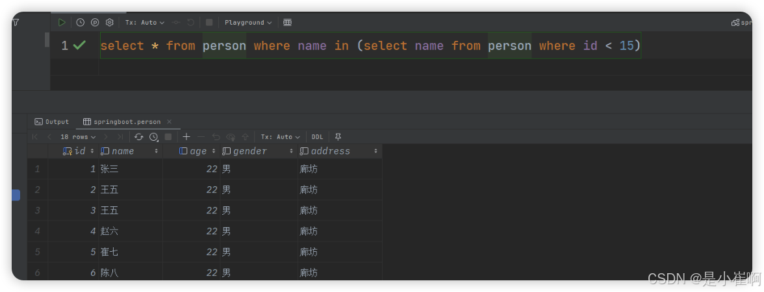Click the revert changes icon in results toolbar
The height and width of the screenshot is (292, 764).
coord(216,137)
